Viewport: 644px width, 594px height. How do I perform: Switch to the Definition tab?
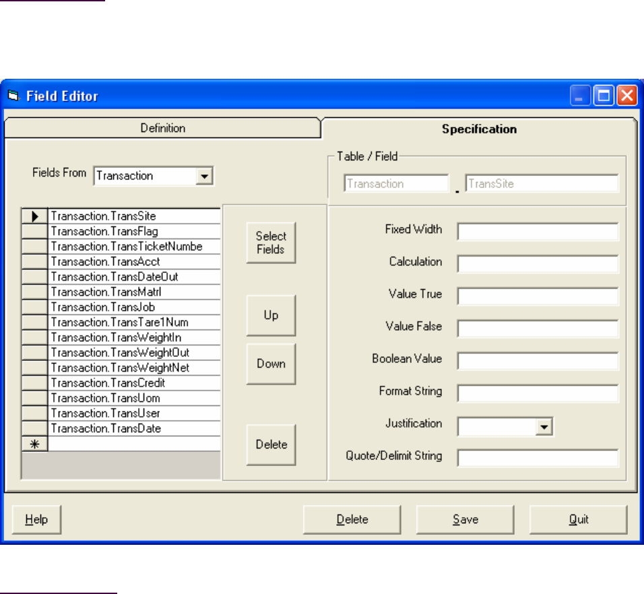click(162, 128)
